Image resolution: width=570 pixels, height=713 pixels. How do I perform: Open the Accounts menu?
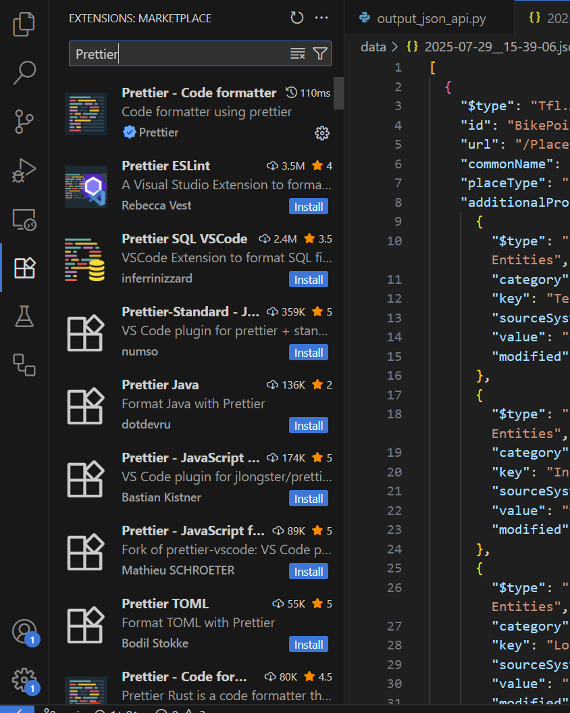[24, 632]
